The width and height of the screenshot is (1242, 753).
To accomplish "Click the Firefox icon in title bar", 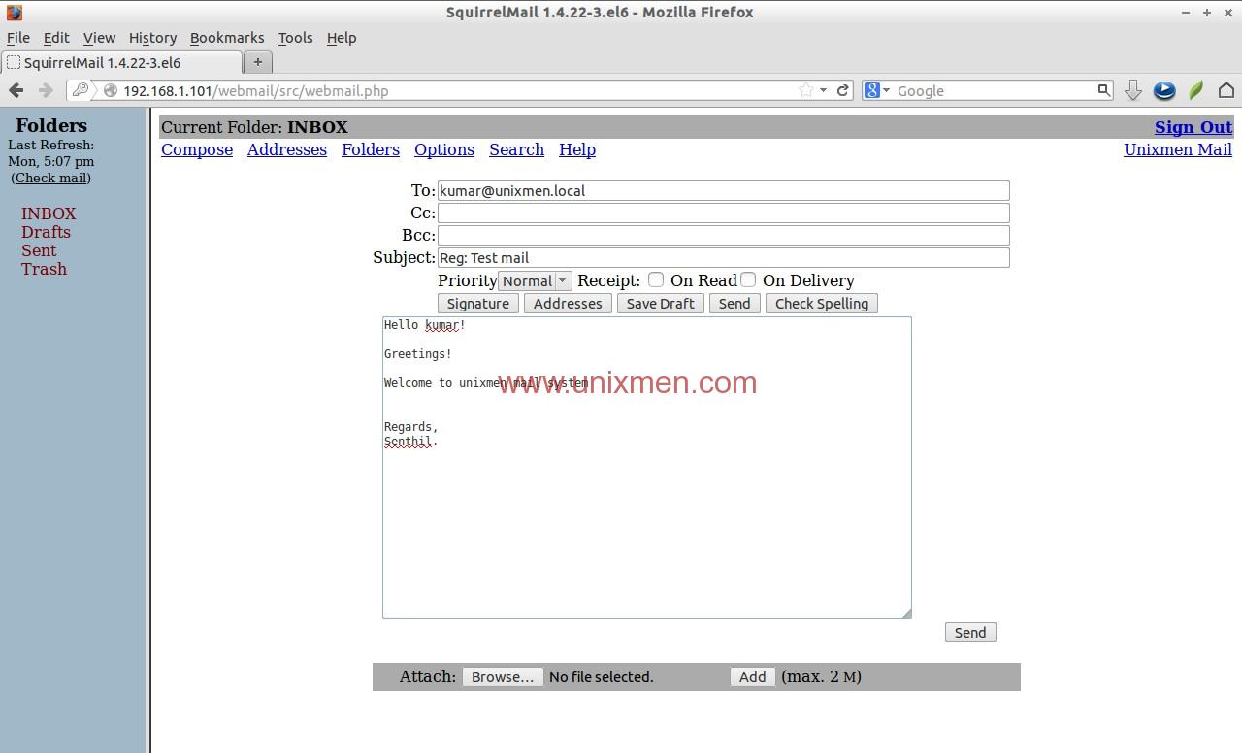I will (15, 13).
